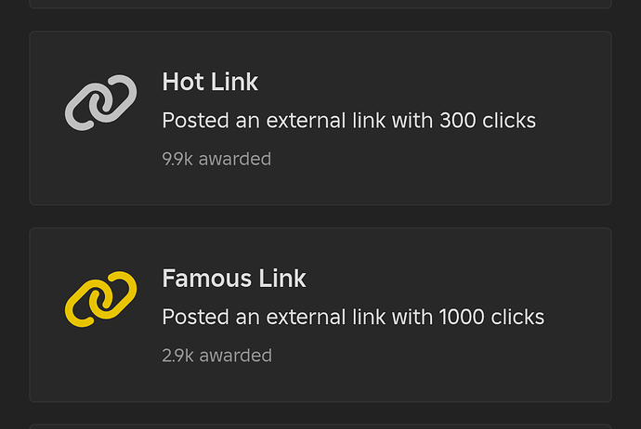This screenshot has height=429, width=641.
Task: Open the Famous Link badge title
Action: click(234, 278)
